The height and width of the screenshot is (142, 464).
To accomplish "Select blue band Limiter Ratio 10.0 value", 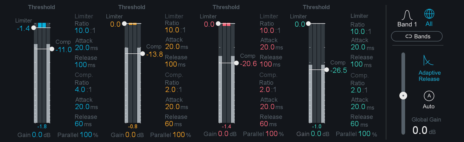I will point(82,31).
